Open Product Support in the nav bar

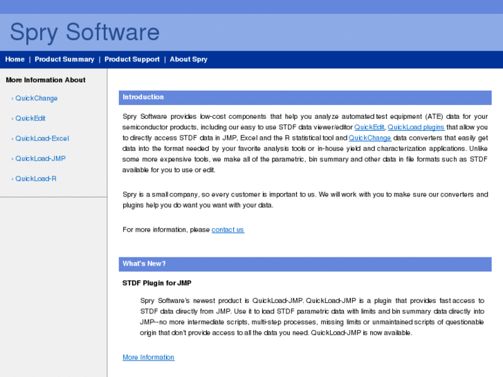pyautogui.click(x=132, y=59)
